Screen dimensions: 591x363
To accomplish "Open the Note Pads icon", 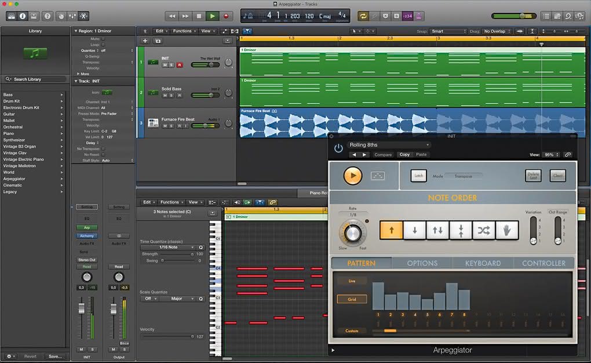I will [557, 16].
